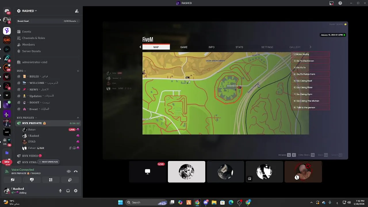The height and width of the screenshot is (207, 368).
Task: Select STATS tab in FiveM stream
Action: tap(239, 47)
